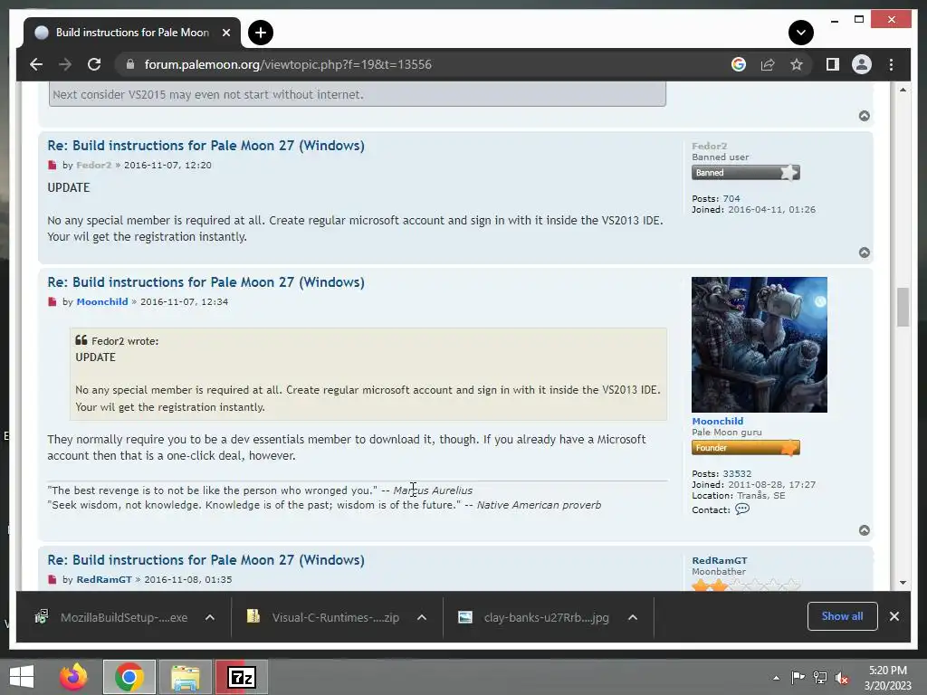Expand clay-banks jpg download options
Image resolution: width=927 pixels, height=695 pixels.
[x=633, y=617]
